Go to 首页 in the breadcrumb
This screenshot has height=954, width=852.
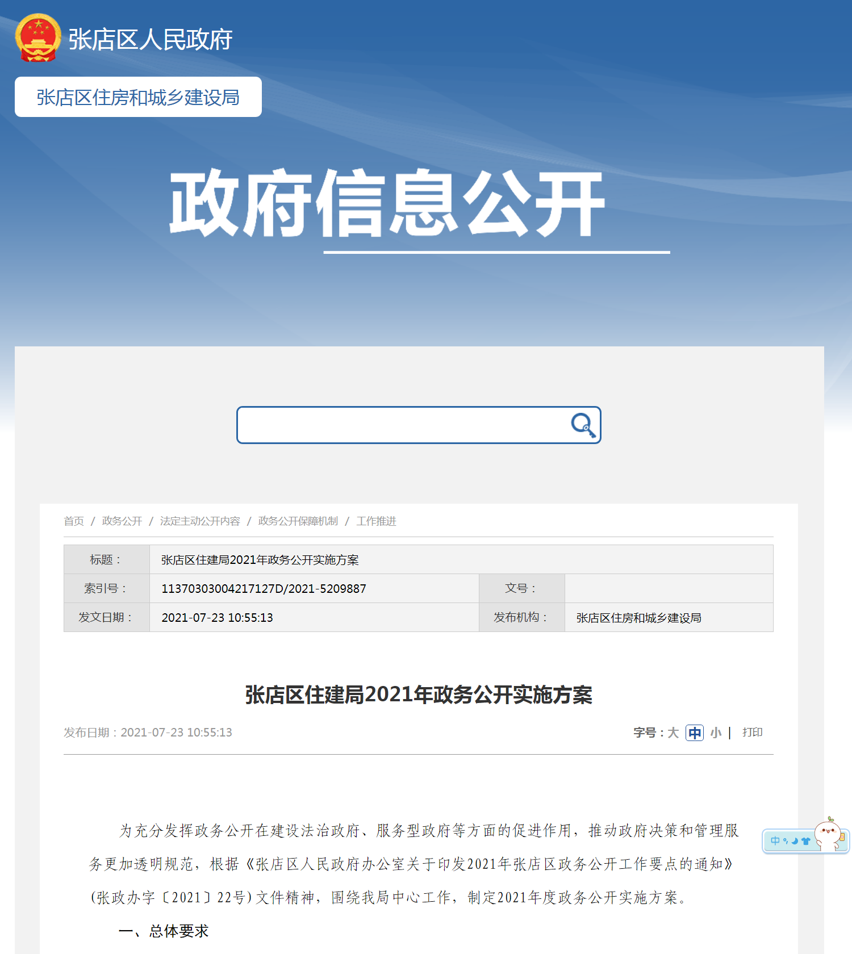pos(74,521)
